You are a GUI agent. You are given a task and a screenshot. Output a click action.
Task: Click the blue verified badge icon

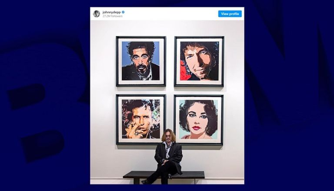point(123,12)
